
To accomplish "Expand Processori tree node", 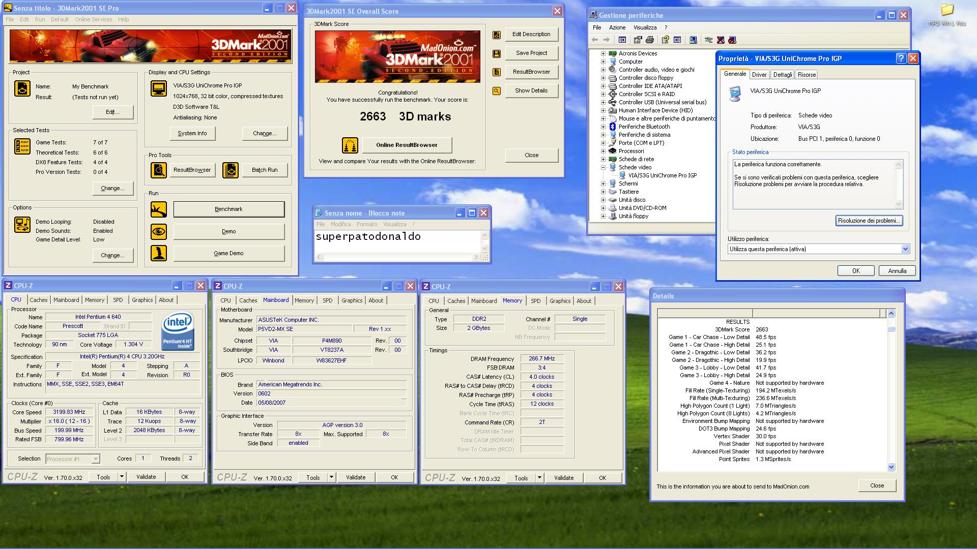I will [x=604, y=151].
